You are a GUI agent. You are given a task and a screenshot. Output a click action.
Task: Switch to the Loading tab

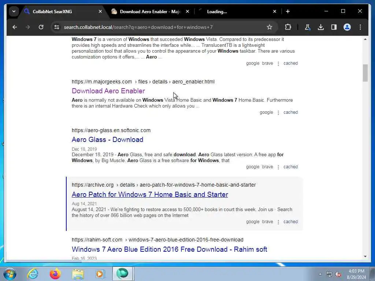(238, 11)
